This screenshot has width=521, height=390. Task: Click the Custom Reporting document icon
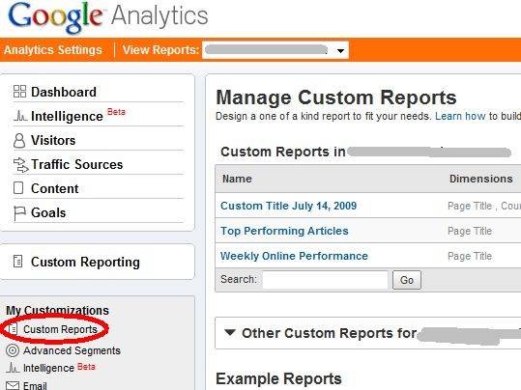(x=18, y=262)
